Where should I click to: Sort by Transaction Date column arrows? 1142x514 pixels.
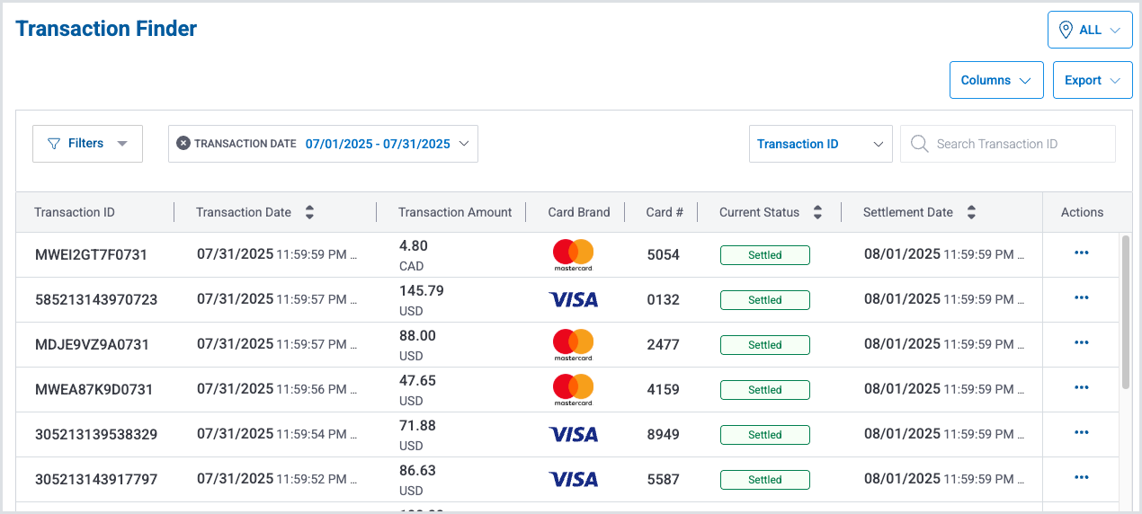(310, 213)
